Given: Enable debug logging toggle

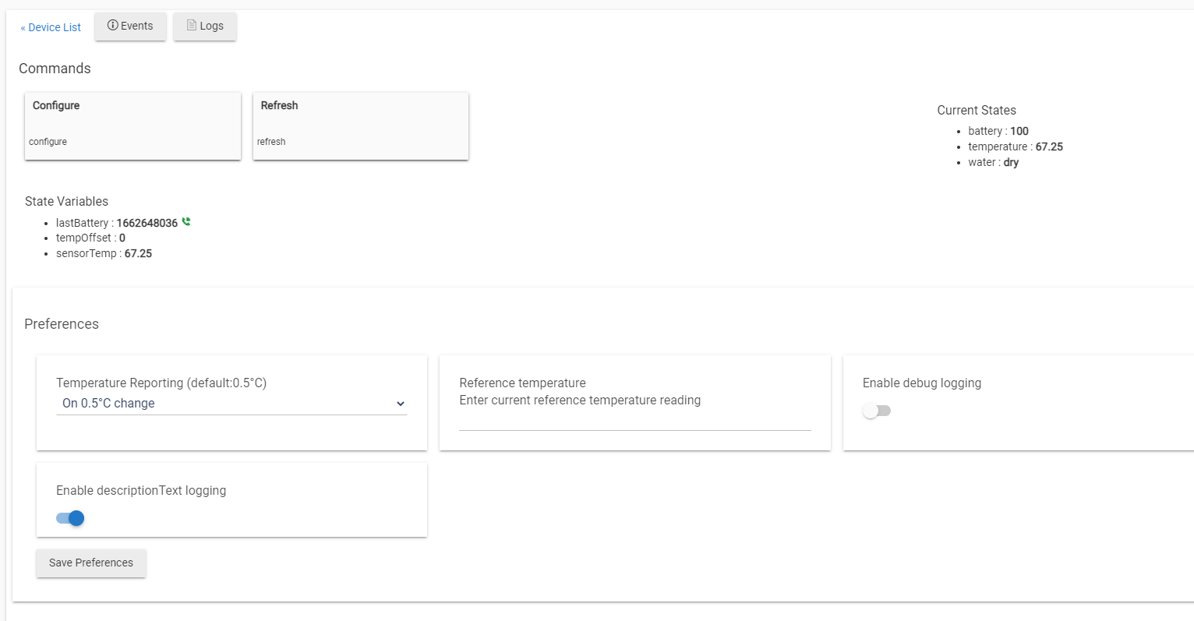Looking at the screenshot, I should [x=877, y=411].
